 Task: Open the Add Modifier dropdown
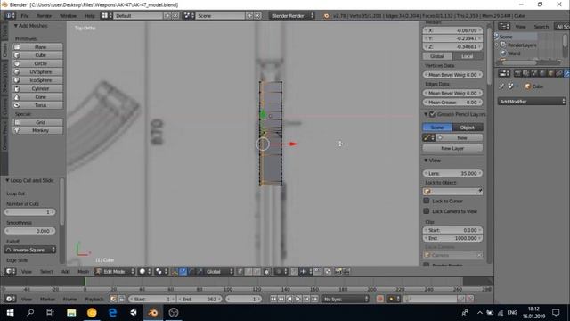coord(533,102)
